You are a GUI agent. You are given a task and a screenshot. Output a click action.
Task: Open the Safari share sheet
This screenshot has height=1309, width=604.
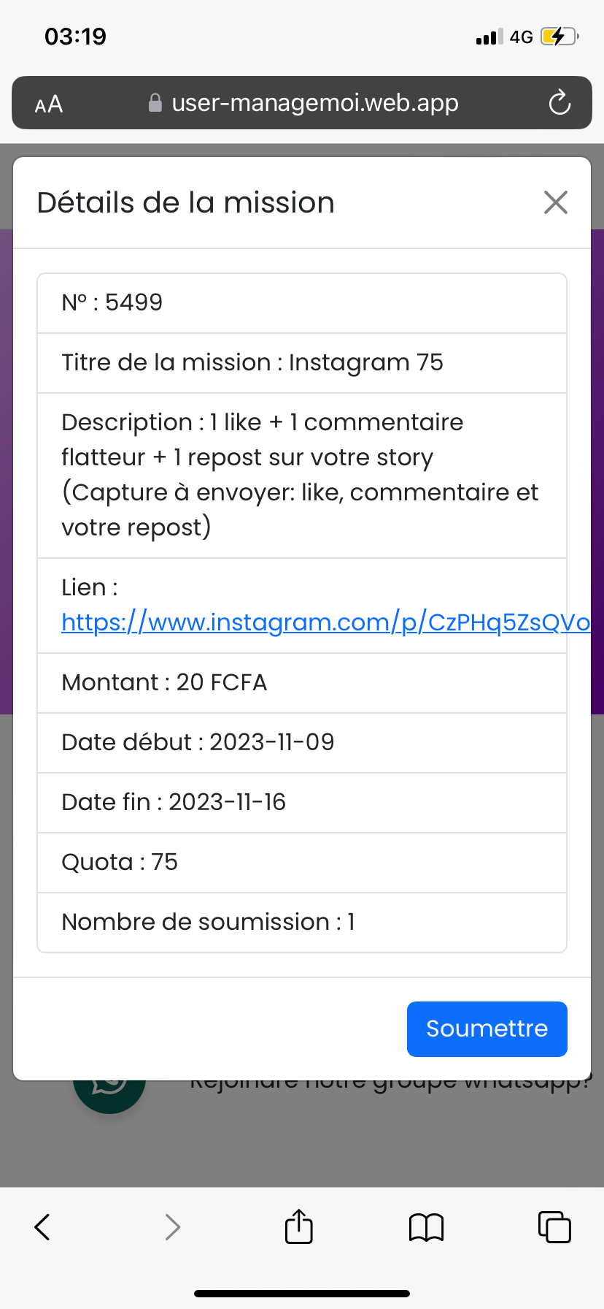(x=298, y=1226)
